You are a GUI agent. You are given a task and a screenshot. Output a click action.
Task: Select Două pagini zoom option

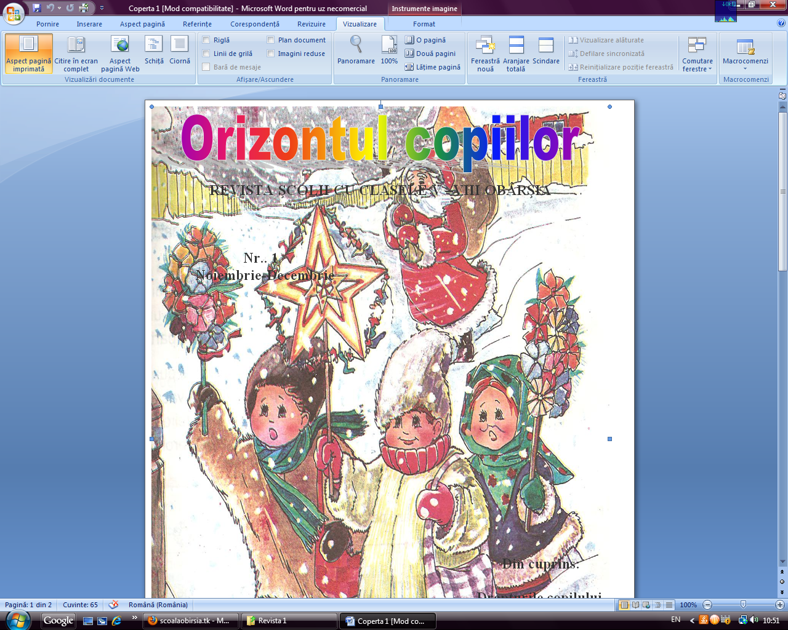[x=430, y=54]
